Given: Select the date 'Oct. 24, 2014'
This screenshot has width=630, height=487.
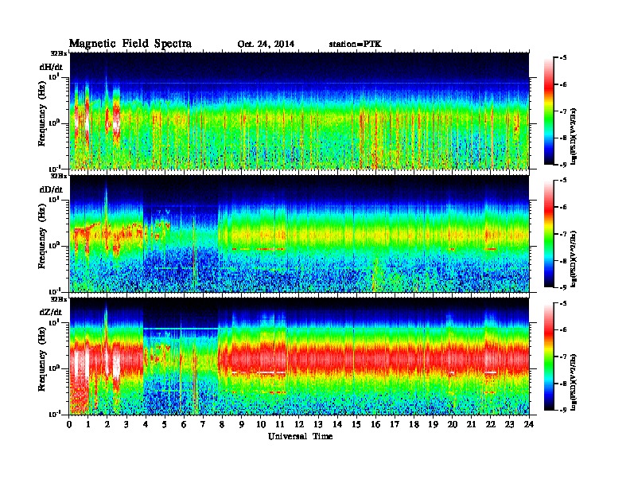Looking at the screenshot, I should (266, 45).
